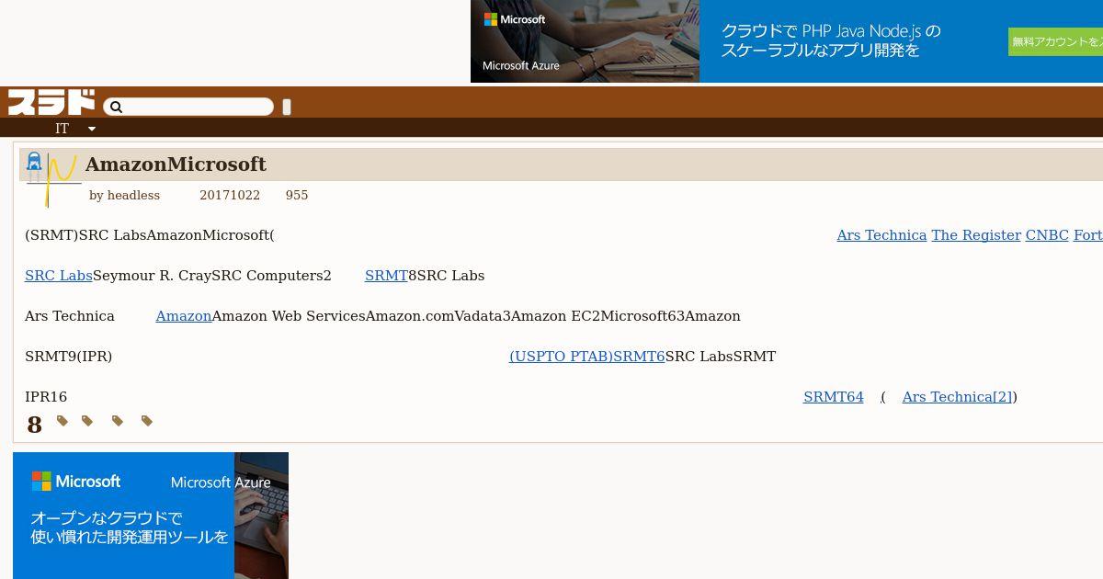Screen dimensions: 1103x579
Task: Open the comment count 8
Action: pyautogui.click(x=34, y=425)
